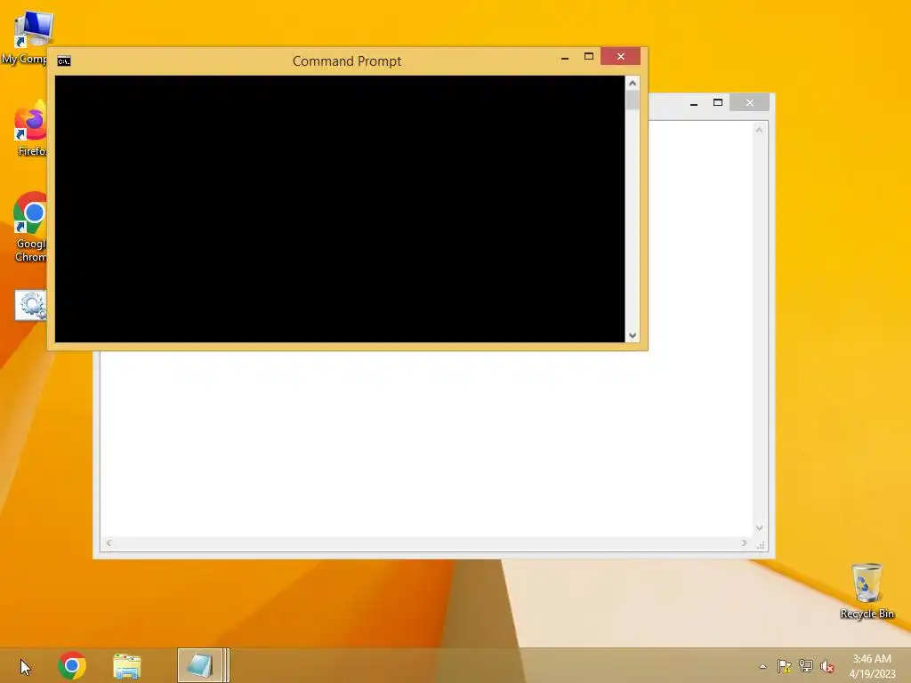
Task: Open the Action Center flag icon
Action: tap(785, 665)
